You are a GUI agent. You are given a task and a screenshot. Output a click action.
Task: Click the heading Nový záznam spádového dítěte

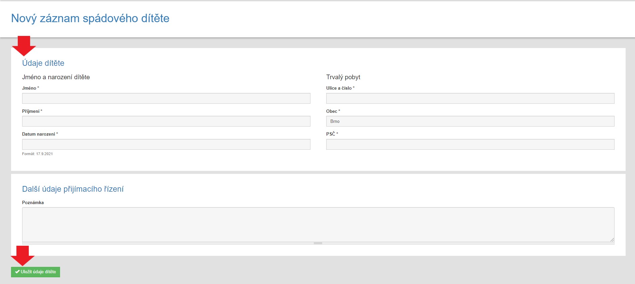click(x=90, y=18)
